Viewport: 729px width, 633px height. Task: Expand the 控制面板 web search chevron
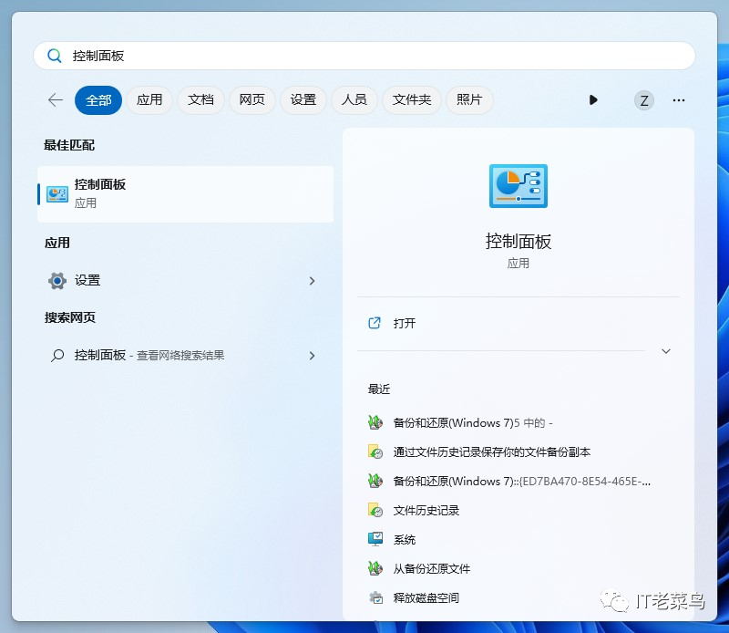click(x=312, y=356)
